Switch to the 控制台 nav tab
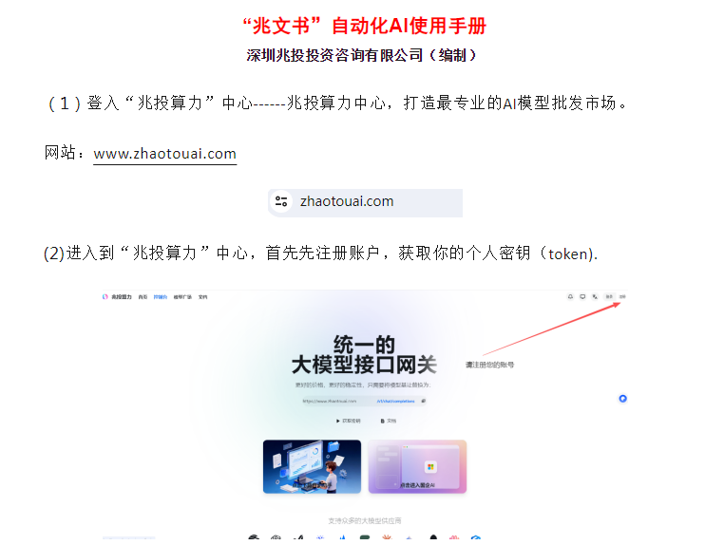Screen dimensions: 705x545 point(161,297)
